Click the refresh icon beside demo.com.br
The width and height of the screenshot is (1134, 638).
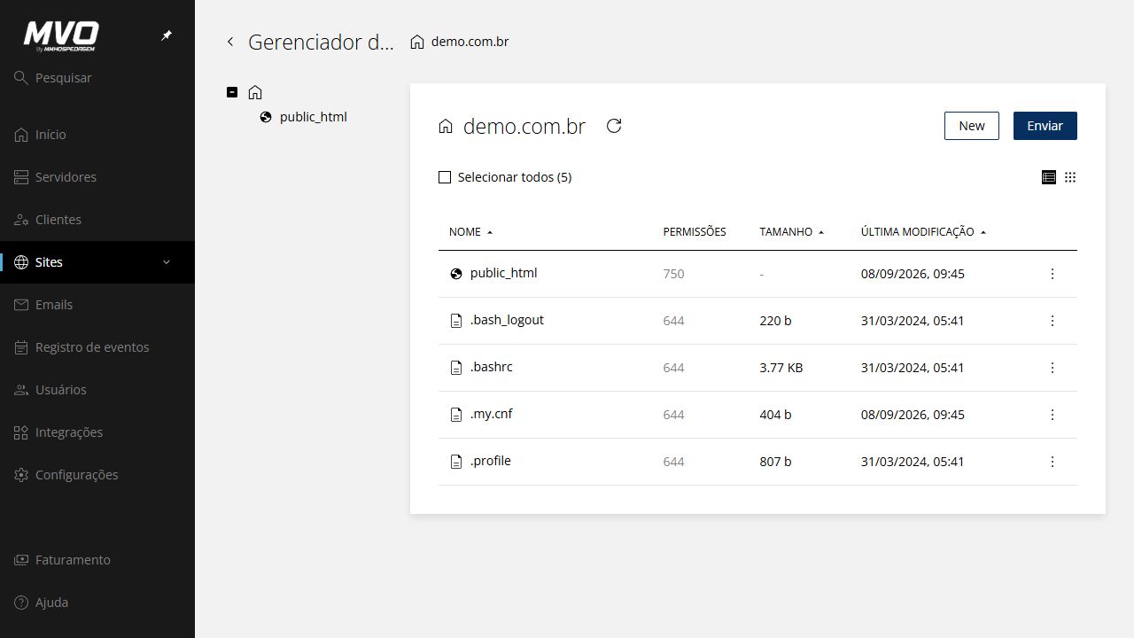pos(614,126)
